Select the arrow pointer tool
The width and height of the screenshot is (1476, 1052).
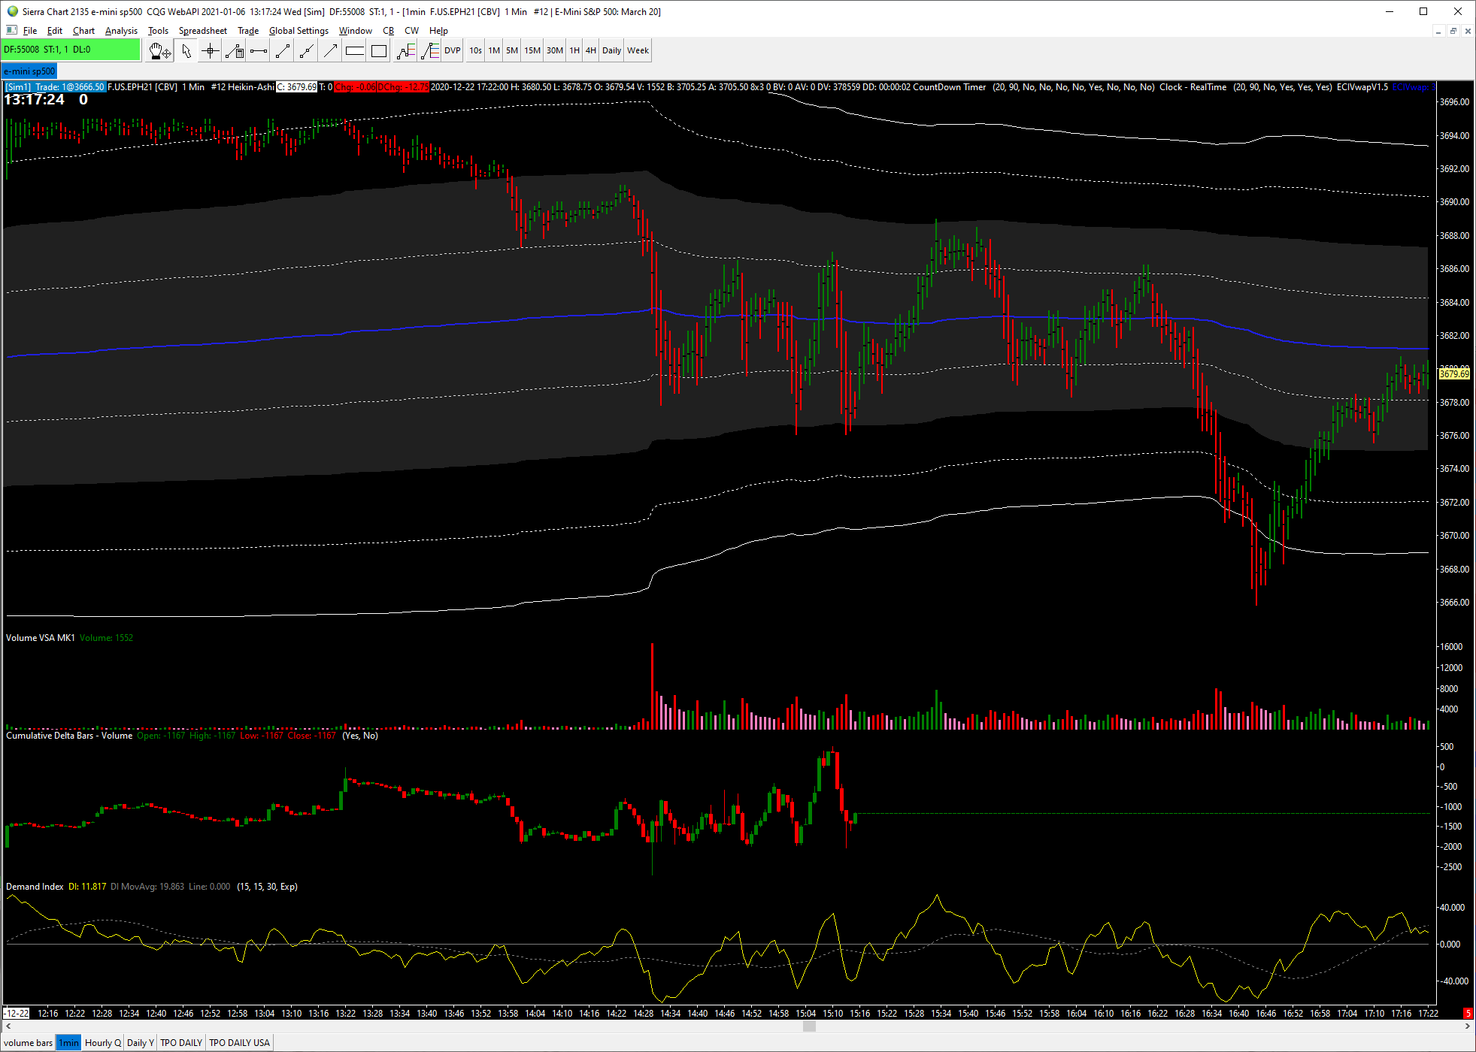point(186,51)
